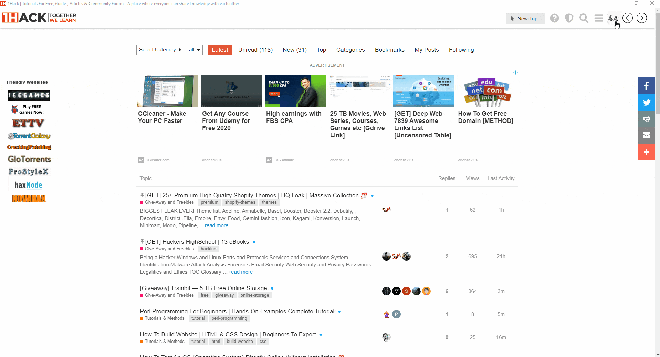Open FBS CPA earnings ad thumbnail

[295, 92]
